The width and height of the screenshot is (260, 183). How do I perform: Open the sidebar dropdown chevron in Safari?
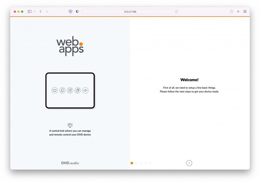click(x=34, y=12)
